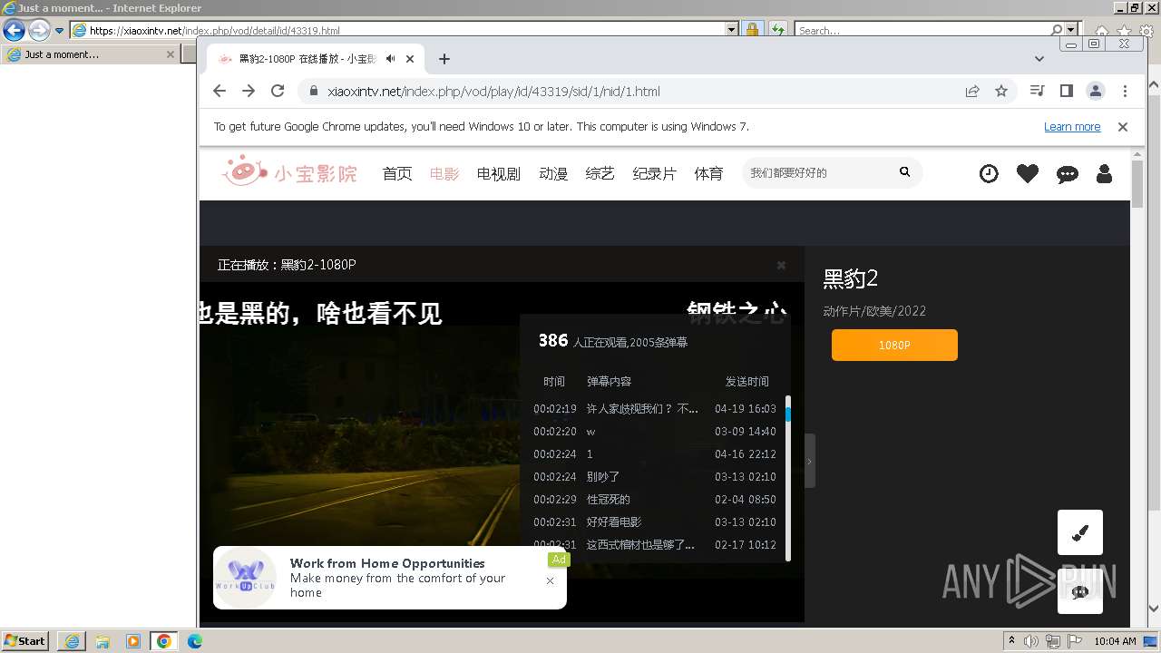Open Chrome media controls icon
Screen dimensions: 1161x653
point(1038,91)
